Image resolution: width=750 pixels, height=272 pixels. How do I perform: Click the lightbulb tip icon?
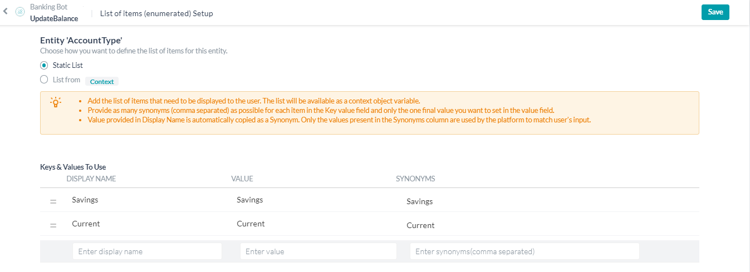pyautogui.click(x=56, y=102)
